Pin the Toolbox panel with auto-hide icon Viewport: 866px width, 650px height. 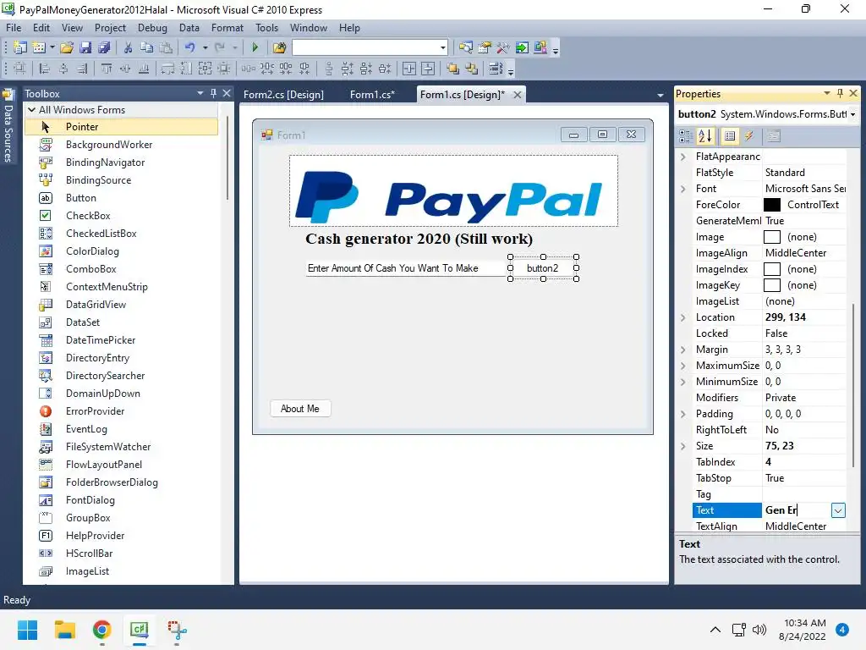coord(213,93)
